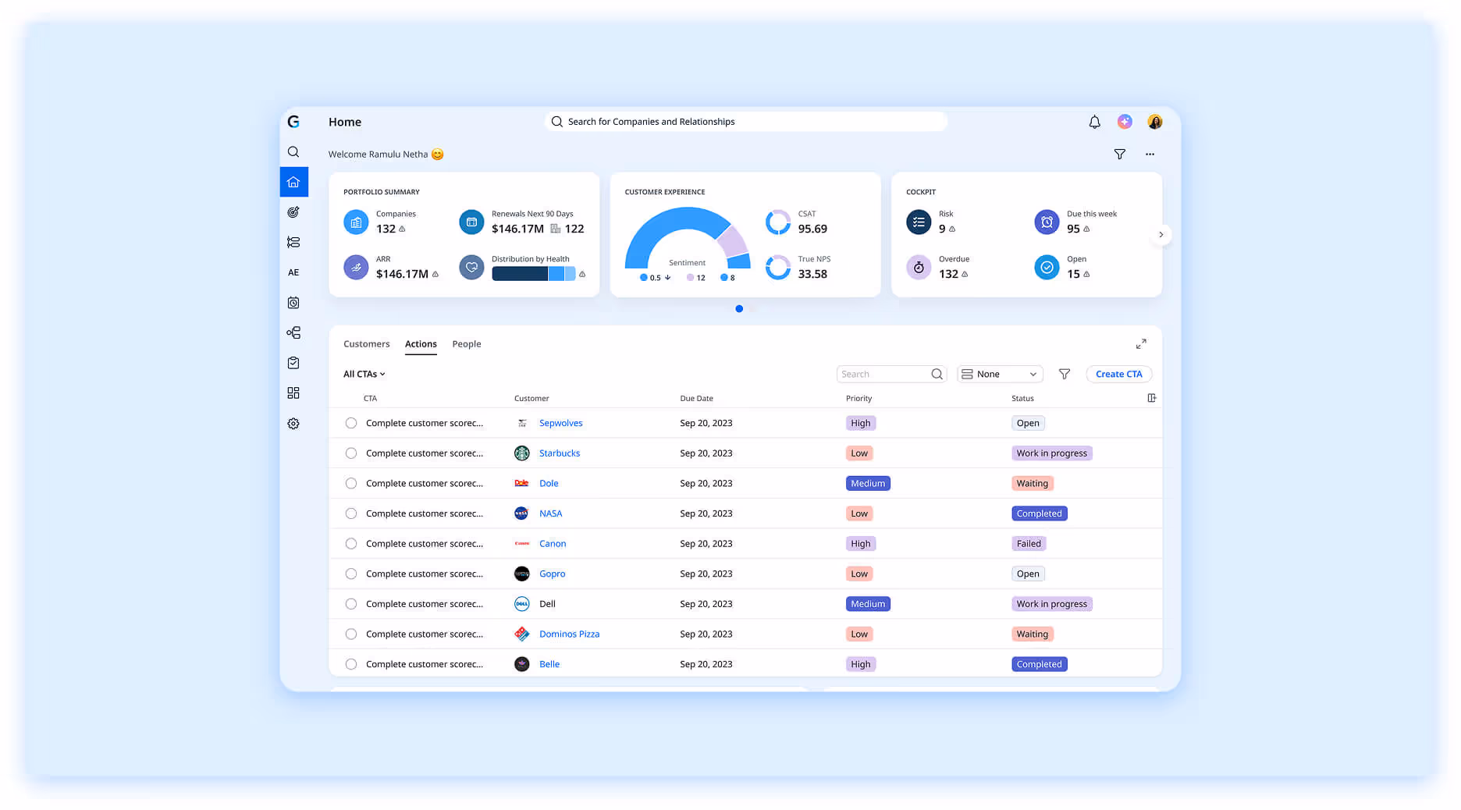The image size is (1461, 810).
Task: Open the People tab
Action: pos(467,344)
